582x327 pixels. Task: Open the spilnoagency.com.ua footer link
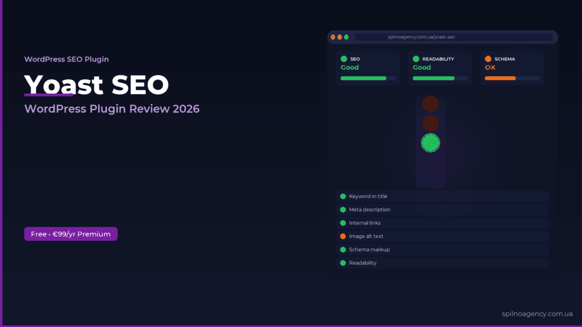pos(537,313)
